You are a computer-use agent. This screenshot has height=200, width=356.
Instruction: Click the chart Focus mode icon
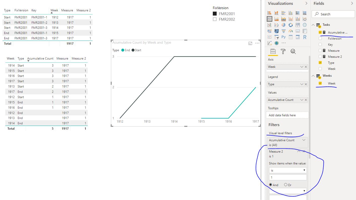coord(250,43)
